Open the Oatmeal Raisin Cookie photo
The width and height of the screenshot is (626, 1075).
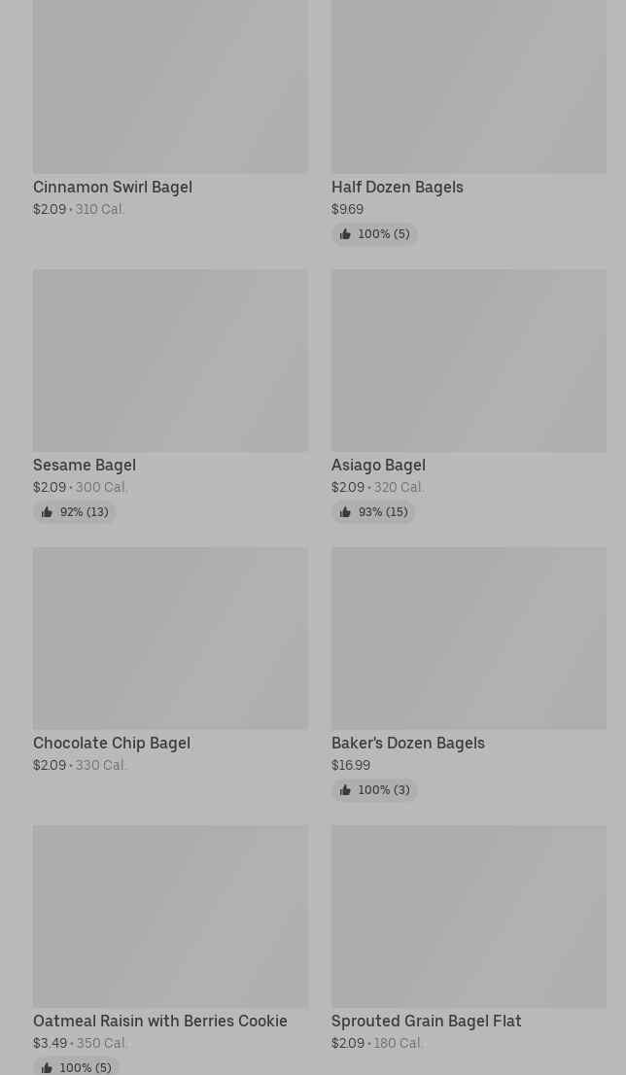point(170,917)
